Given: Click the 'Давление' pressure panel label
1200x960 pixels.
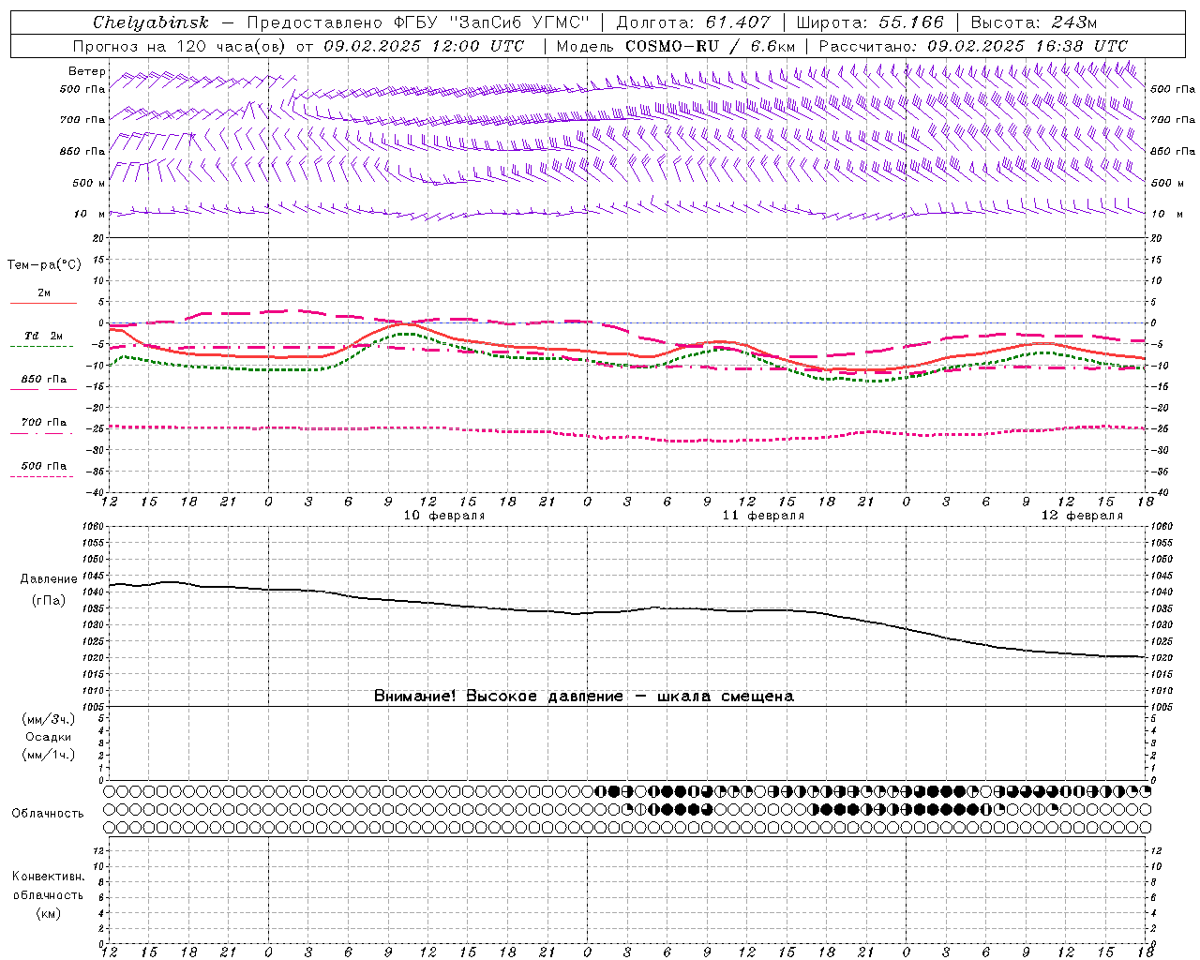Looking at the screenshot, I should [49, 579].
